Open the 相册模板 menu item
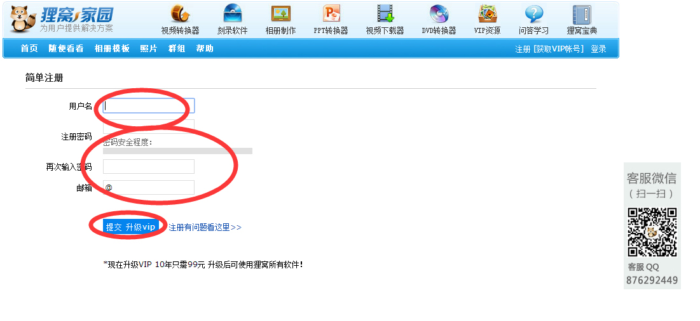700x321 pixels. click(112, 49)
